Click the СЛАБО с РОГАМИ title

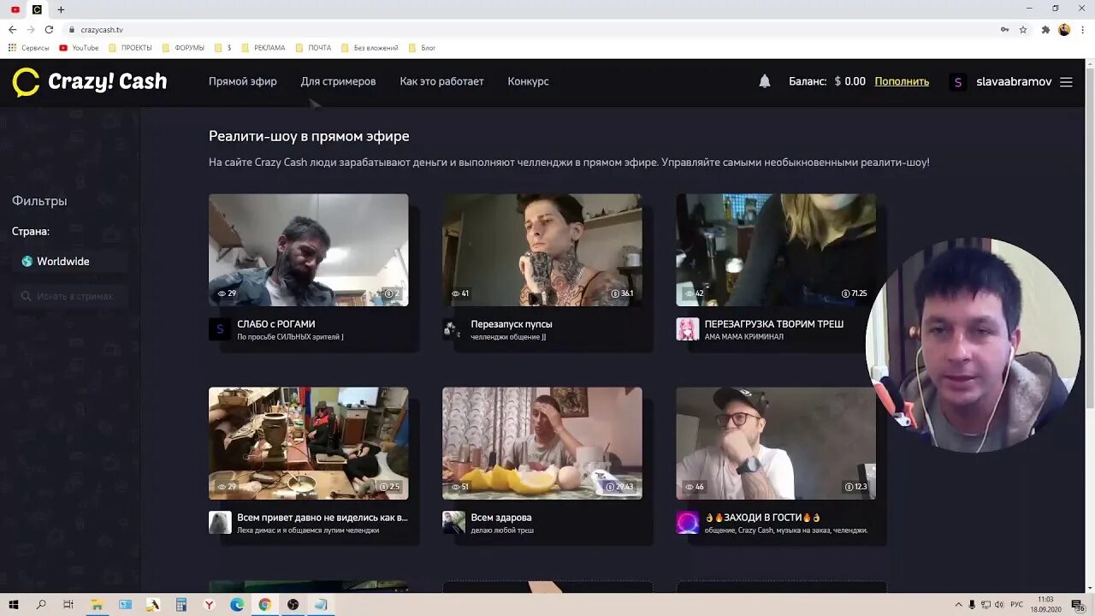276,324
